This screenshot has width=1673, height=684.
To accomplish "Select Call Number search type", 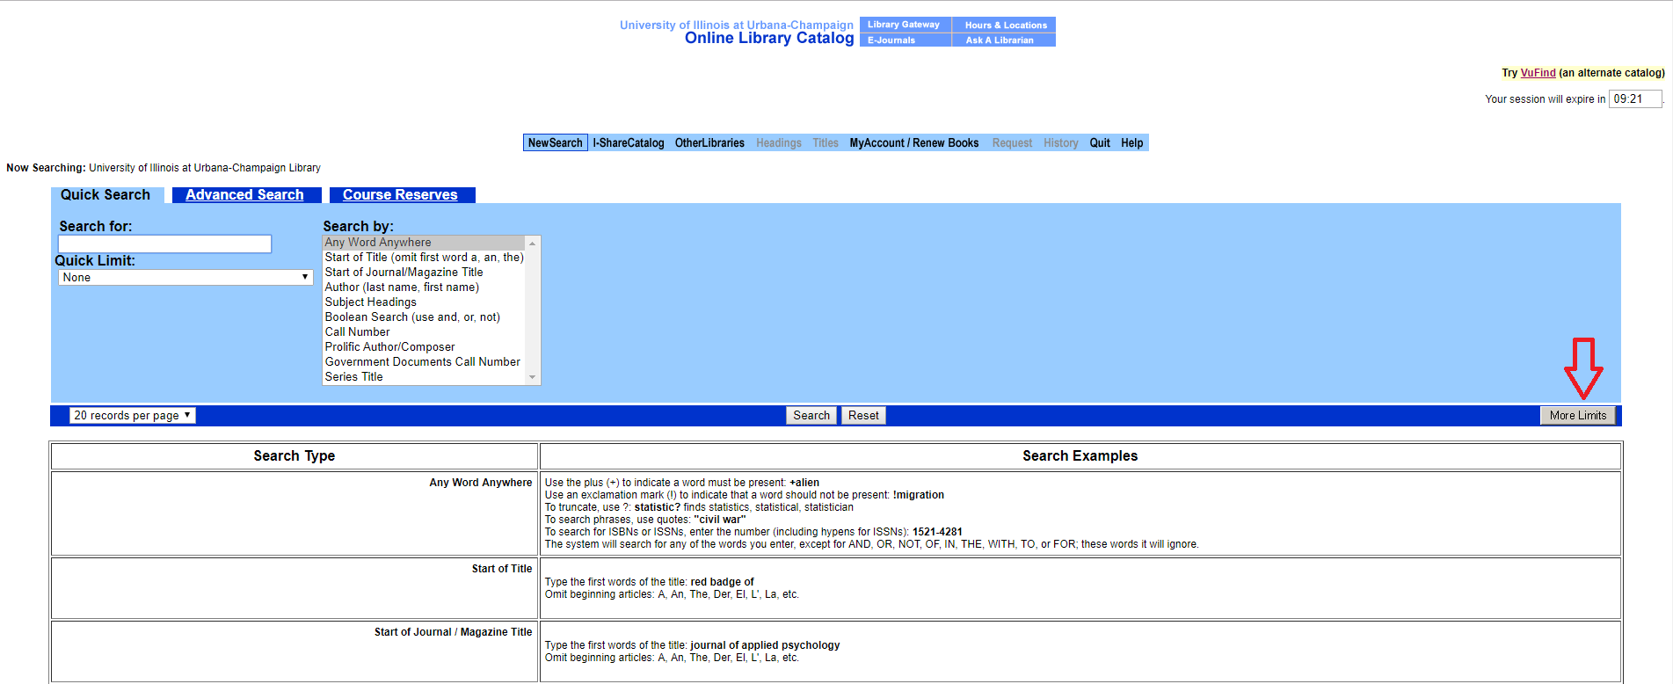I will click(x=357, y=332).
